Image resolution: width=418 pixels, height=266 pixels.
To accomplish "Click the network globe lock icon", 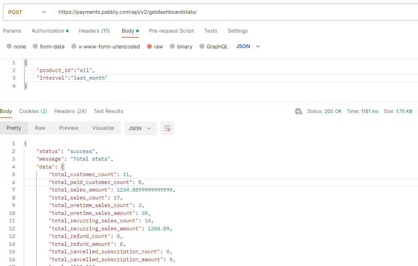I will tap(299, 111).
